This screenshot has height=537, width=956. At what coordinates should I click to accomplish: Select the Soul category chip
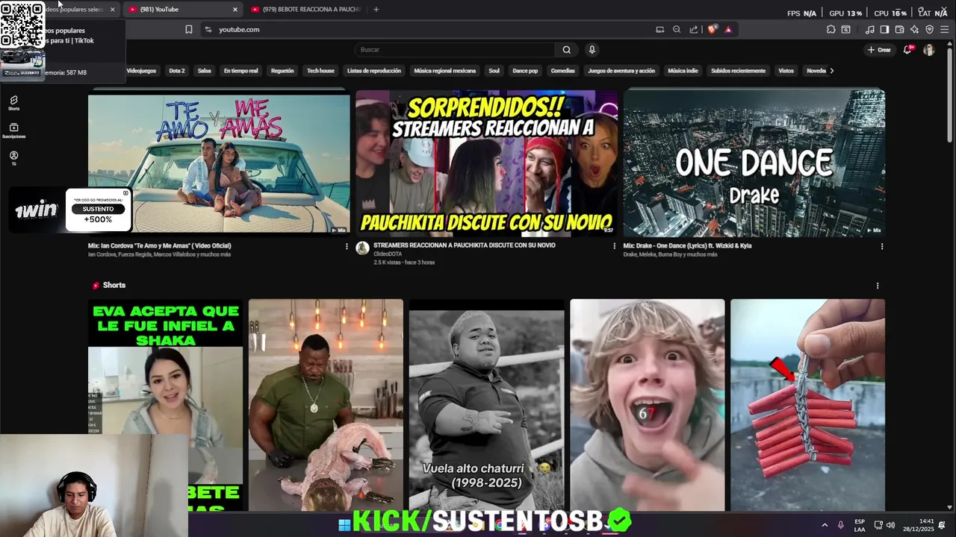tap(494, 71)
